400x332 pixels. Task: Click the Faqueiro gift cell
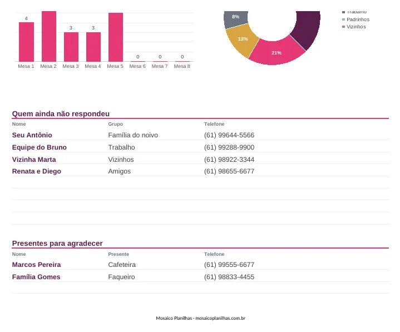tap(121, 277)
